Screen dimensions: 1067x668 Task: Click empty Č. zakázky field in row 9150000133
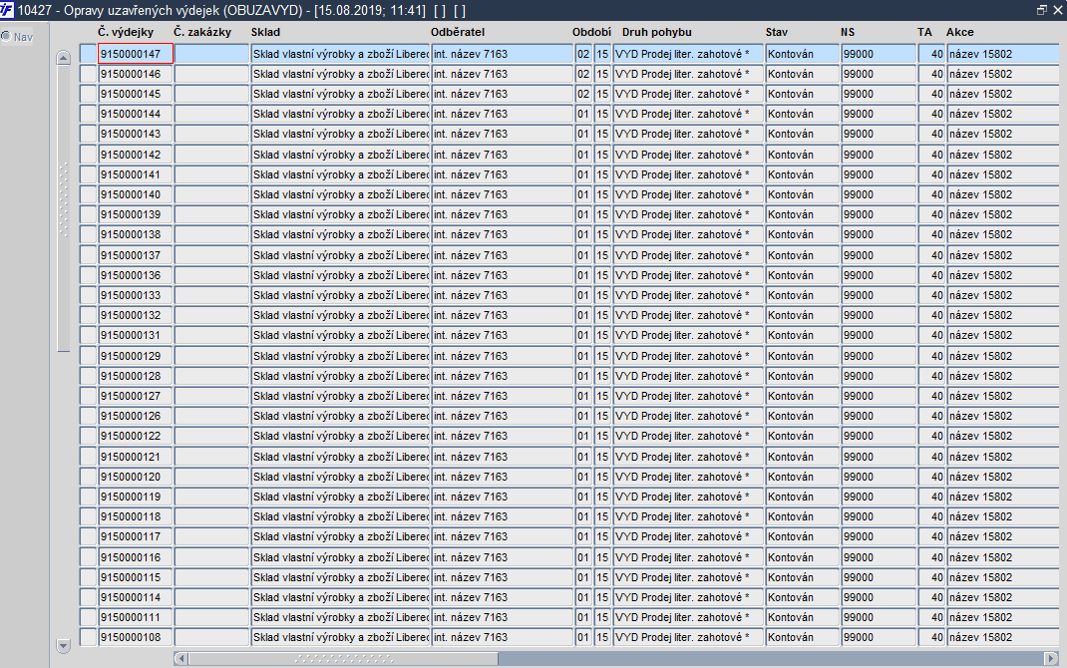pos(211,295)
